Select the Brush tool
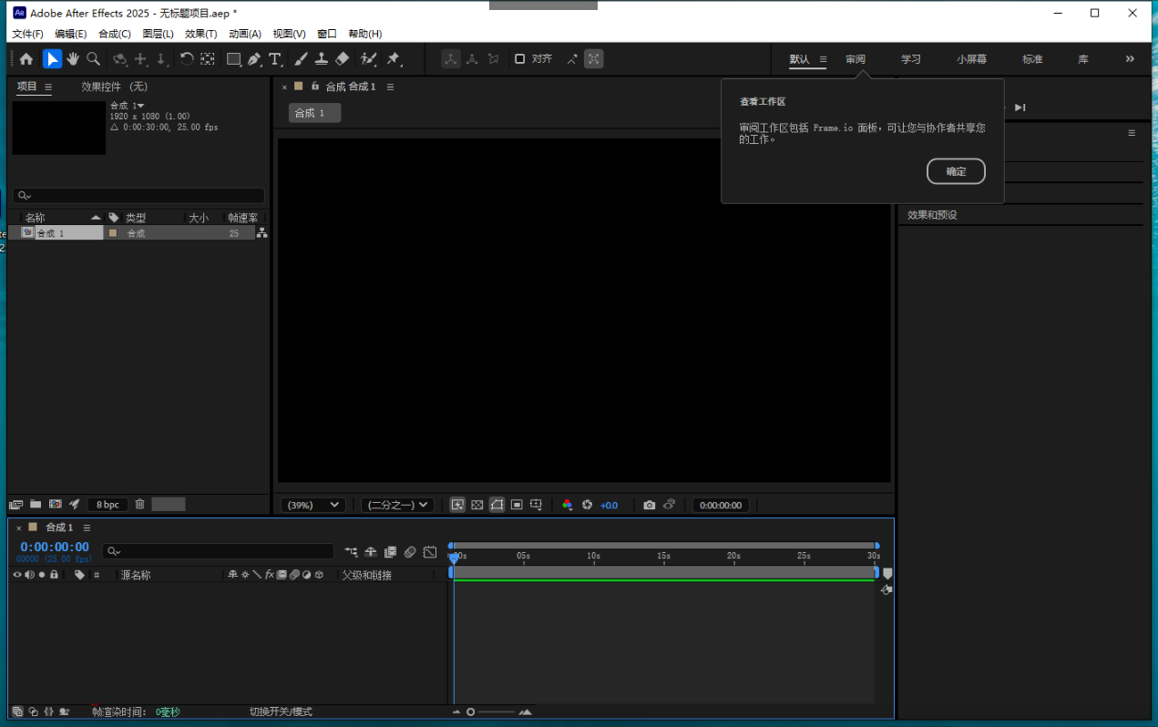The height and width of the screenshot is (727, 1158). 301,59
